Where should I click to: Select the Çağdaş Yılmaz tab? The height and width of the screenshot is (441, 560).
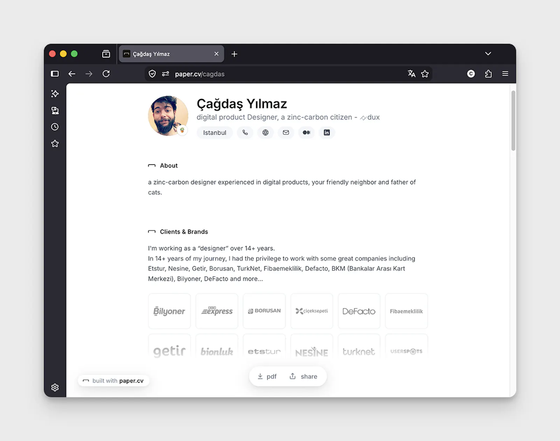click(171, 54)
